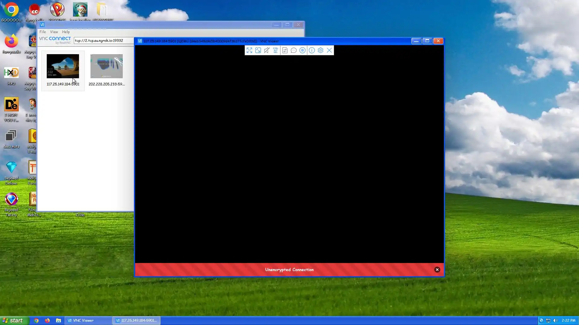Disconnect using the toolbar X icon
Image resolution: width=579 pixels, height=325 pixels.
click(329, 51)
